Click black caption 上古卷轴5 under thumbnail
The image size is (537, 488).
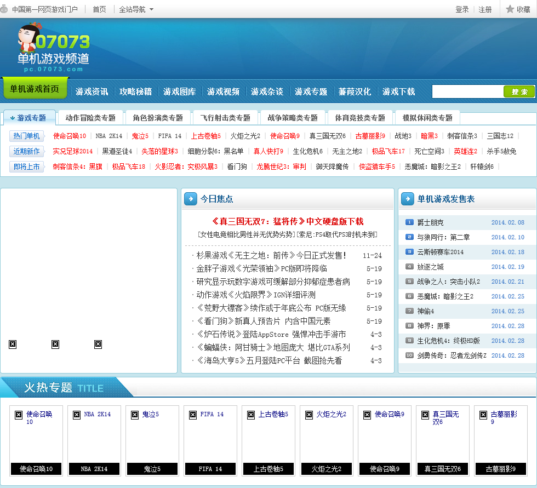(x=268, y=469)
